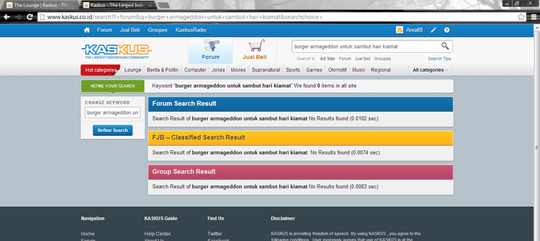540x241 pixels.
Task: Click the magnifier search icon in search box
Action: point(445,46)
